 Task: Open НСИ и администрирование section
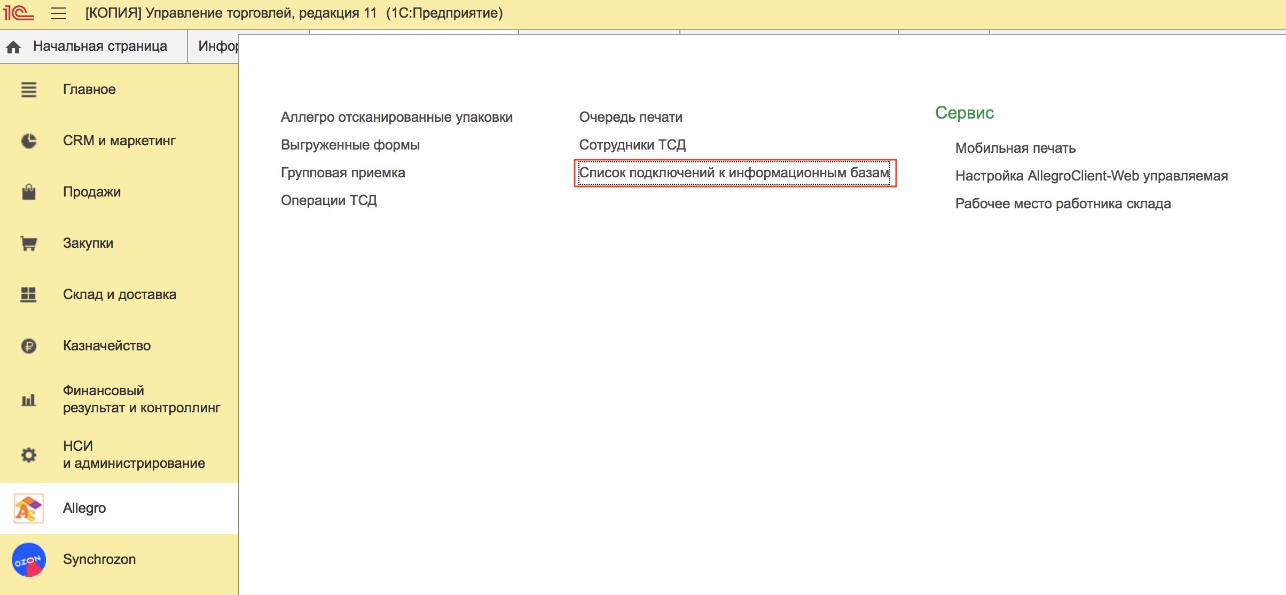click(119, 455)
